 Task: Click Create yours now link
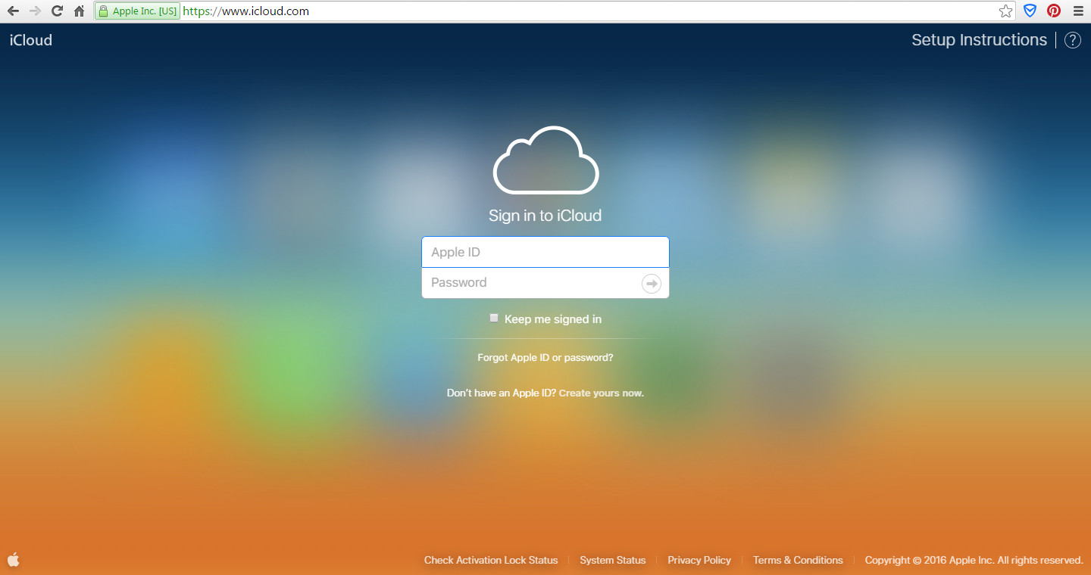click(x=602, y=393)
